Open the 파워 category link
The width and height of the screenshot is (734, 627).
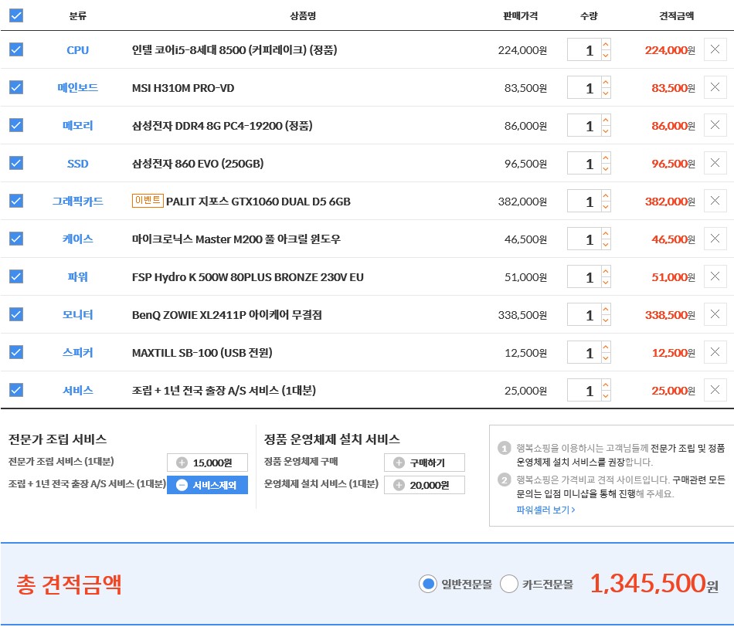coord(78,277)
